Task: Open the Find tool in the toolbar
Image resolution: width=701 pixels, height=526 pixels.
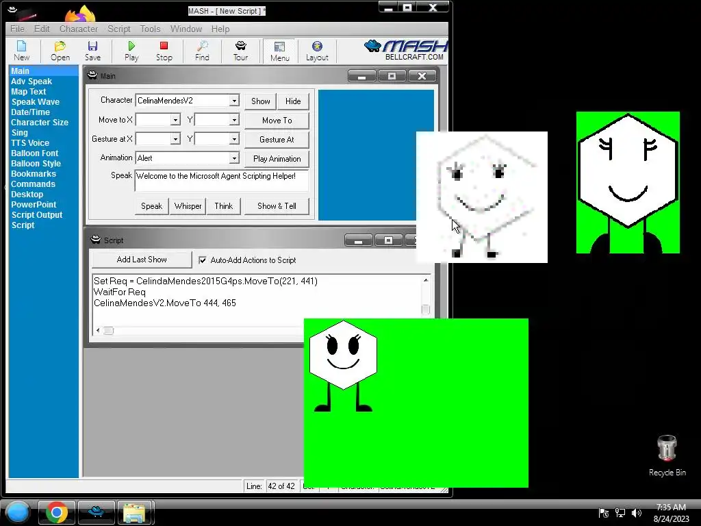Action: tap(202, 51)
